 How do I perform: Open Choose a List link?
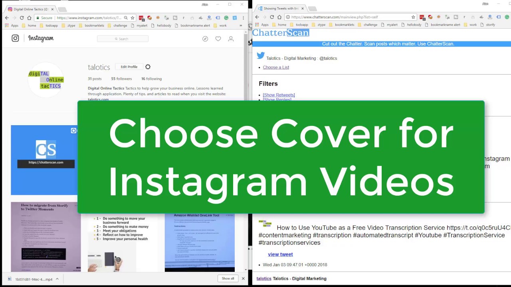[x=276, y=67]
